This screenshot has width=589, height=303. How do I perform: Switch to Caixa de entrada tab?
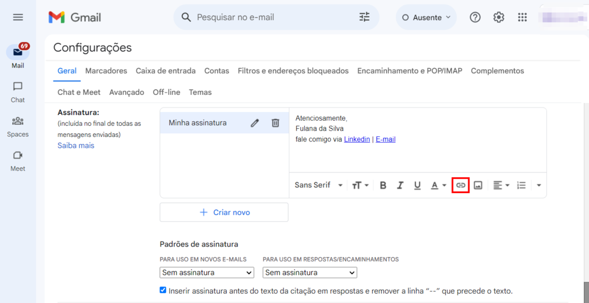[166, 71]
